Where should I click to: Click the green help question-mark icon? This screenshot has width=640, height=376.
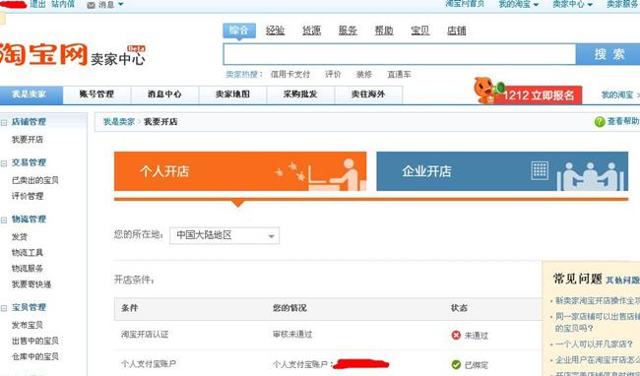coord(600,121)
